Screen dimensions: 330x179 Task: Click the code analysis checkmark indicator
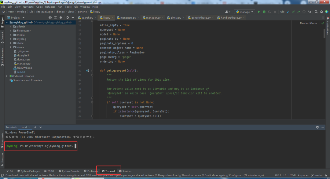click(323, 23)
